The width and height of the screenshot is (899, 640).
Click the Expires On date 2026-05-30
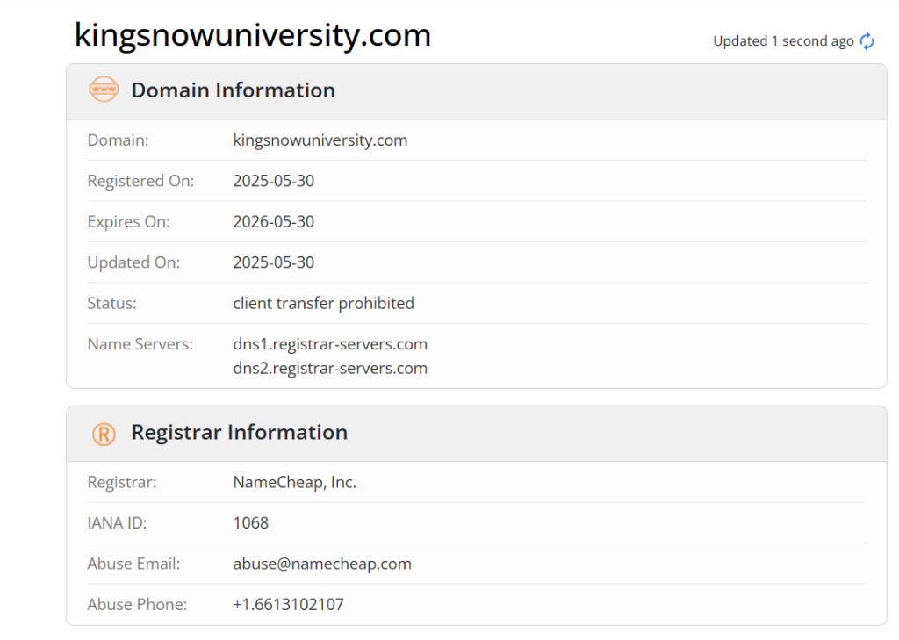(274, 222)
